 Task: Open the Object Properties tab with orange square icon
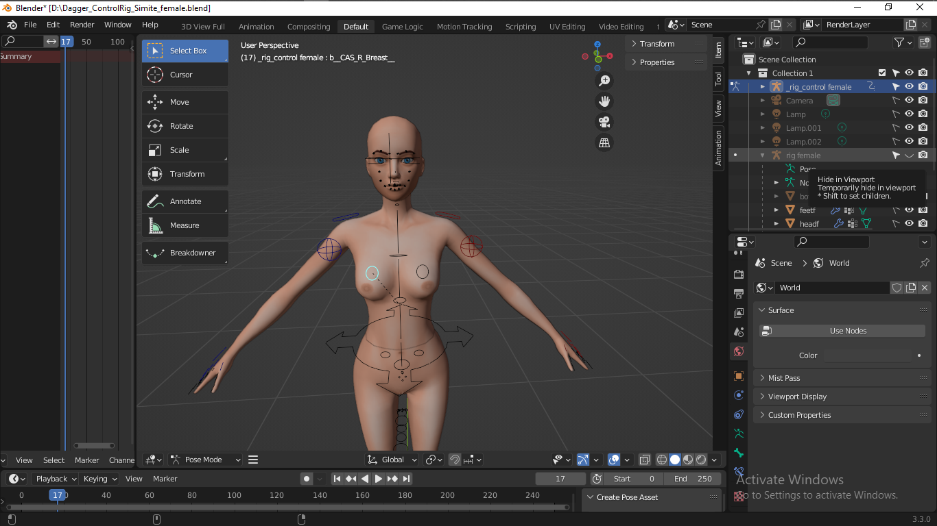click(739, 375)
